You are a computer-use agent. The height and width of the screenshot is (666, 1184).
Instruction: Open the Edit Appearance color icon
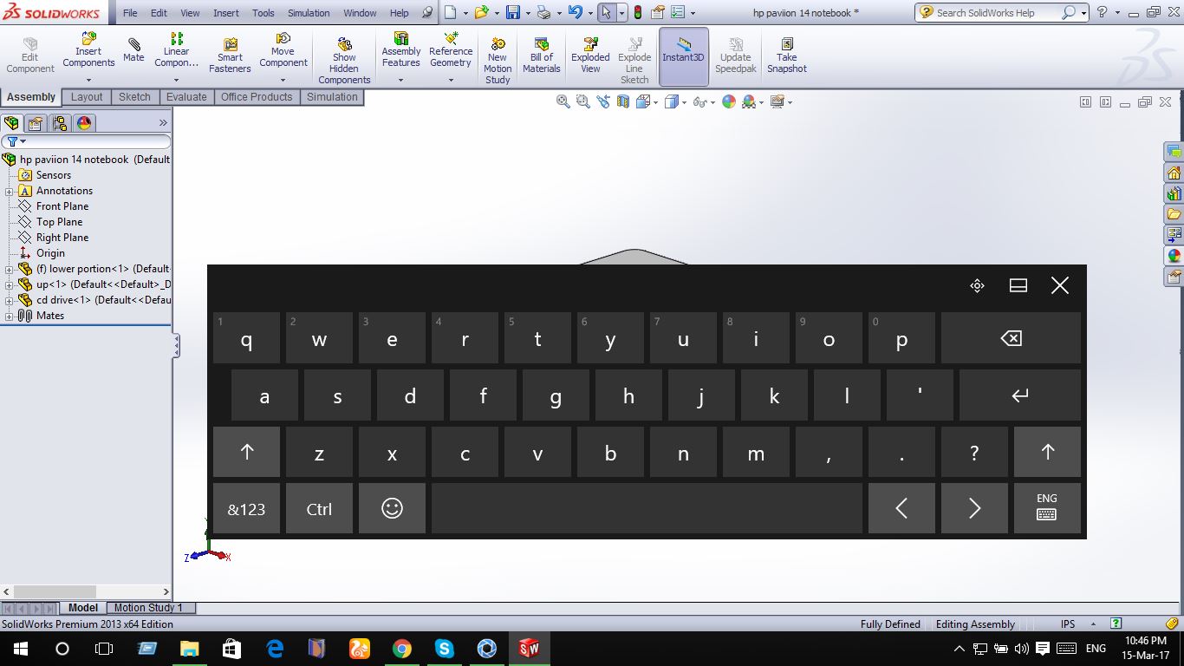(x=729, y=101)
